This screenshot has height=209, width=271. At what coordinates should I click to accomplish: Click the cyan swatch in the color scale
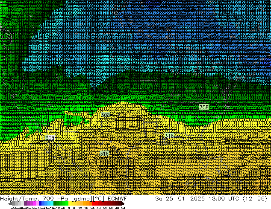[x=52, y=203]
